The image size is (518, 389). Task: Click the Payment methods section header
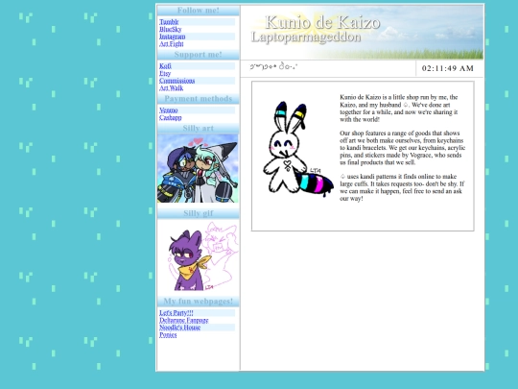click(x=199, y=99)
